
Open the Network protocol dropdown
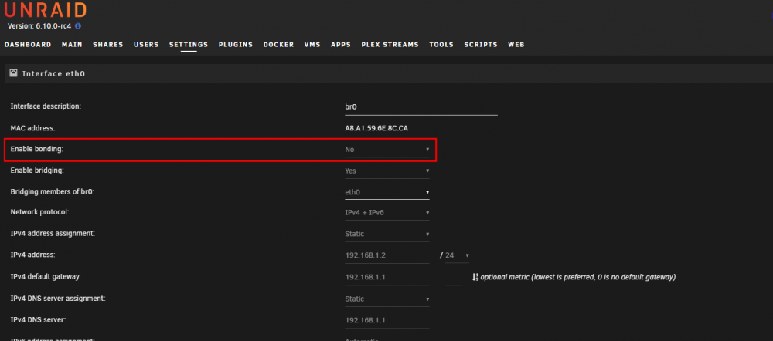click(387, 213)
